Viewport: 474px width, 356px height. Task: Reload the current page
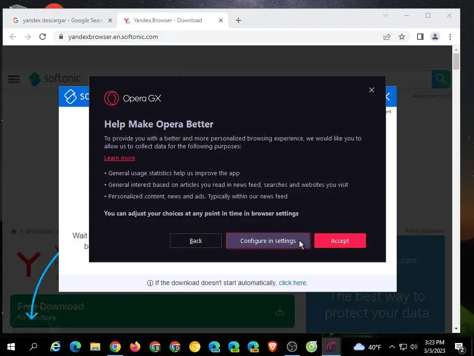pyautogui.click(x=43, y=37)
